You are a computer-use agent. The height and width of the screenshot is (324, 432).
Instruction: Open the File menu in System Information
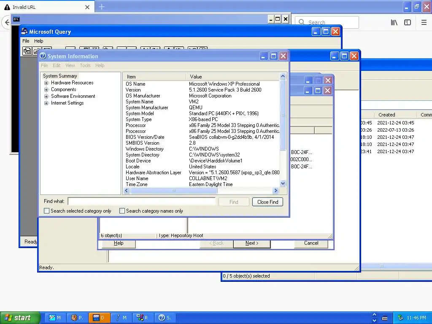[44, 65]
